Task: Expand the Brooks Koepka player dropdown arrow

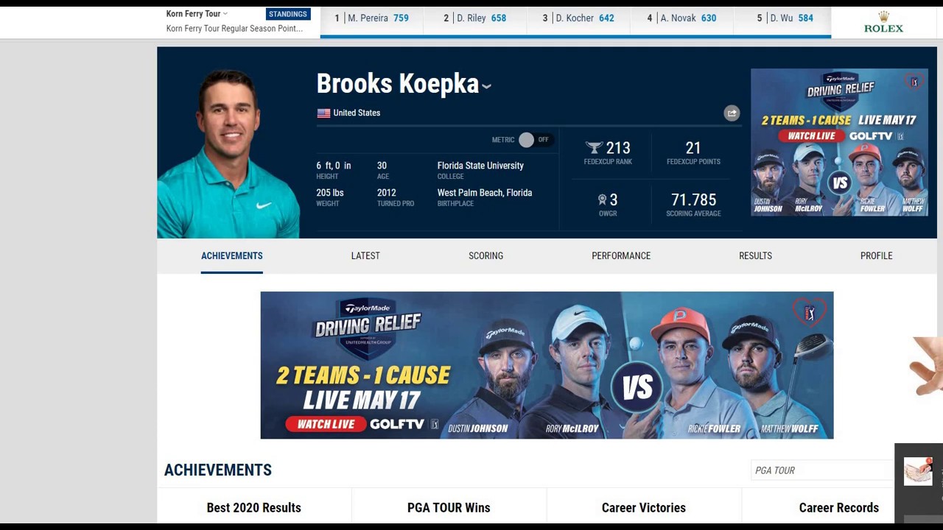Action: 486,86
